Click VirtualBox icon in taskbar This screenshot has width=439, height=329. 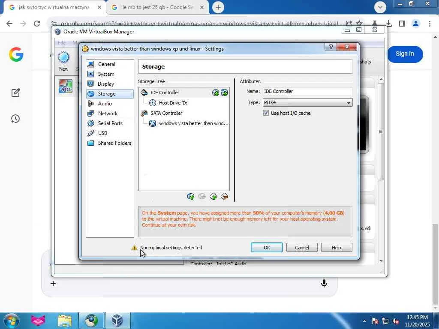117,320
